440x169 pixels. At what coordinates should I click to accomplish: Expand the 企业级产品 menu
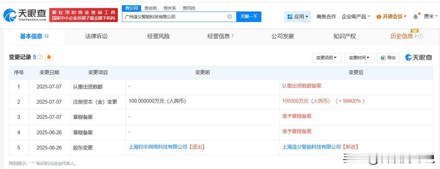click(x=356, y=17)
